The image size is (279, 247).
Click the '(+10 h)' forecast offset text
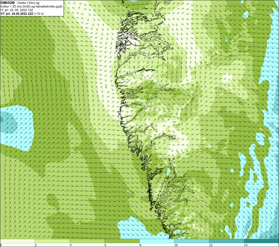click(39, 14)
